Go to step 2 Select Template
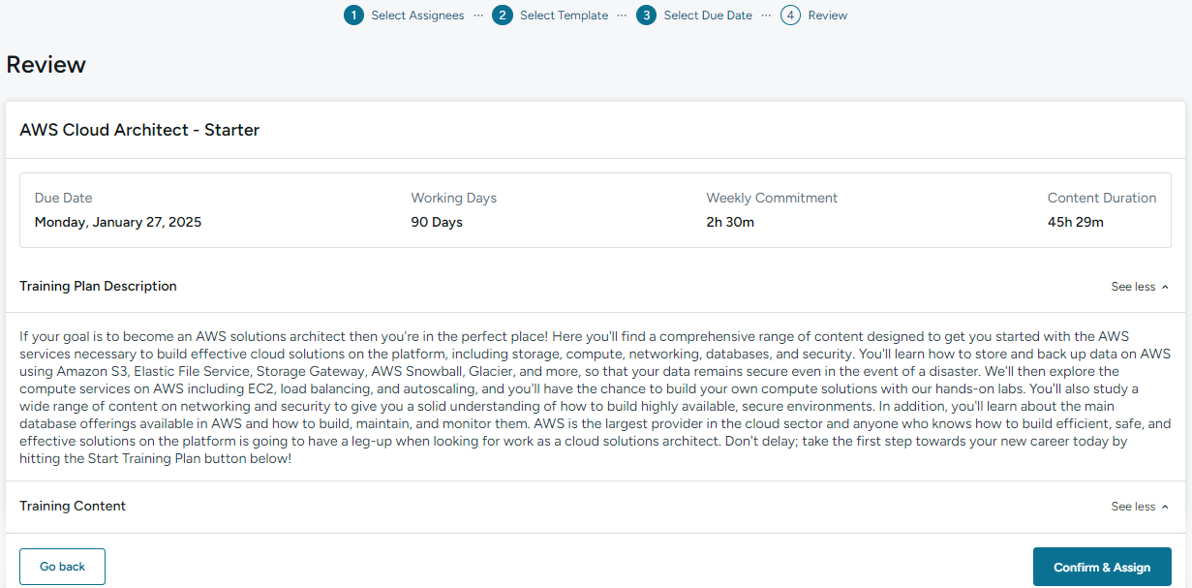The width and height of the screenshot is (1192, 588). coord(550,15)
